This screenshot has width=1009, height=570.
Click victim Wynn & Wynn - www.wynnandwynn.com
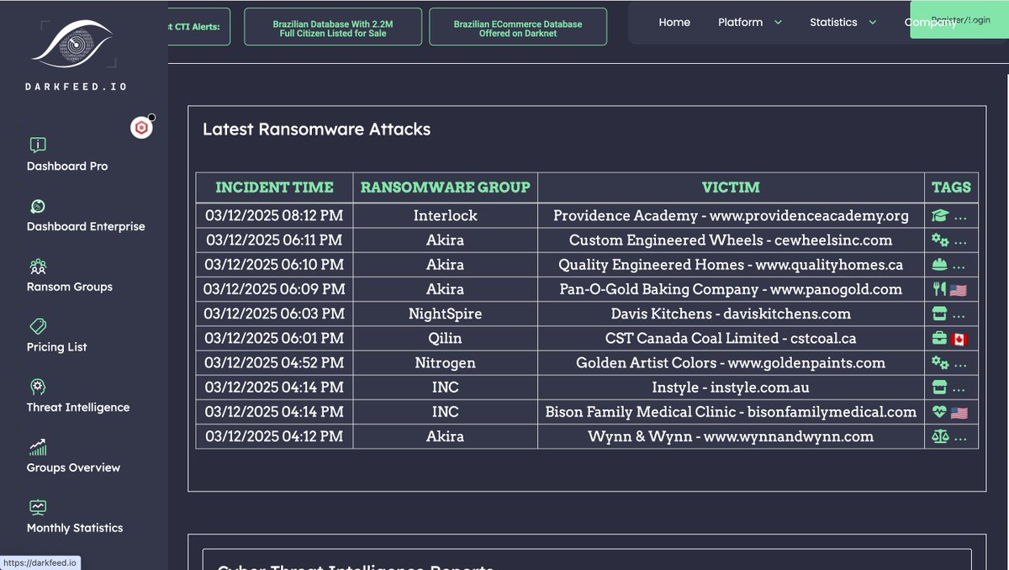731,436
